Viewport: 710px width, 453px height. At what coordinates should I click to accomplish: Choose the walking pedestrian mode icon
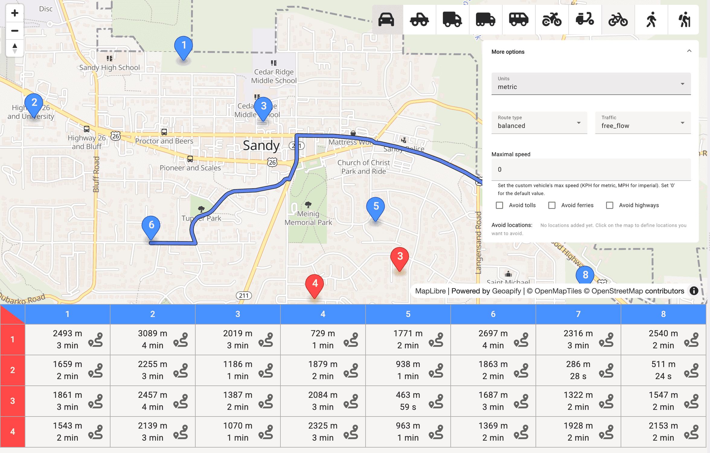tap(651, 20)
